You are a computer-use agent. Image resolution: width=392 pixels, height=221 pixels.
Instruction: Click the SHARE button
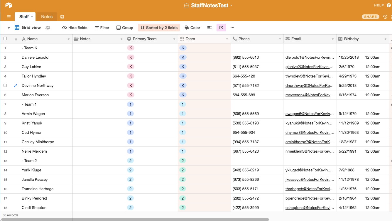coord(370,17)
